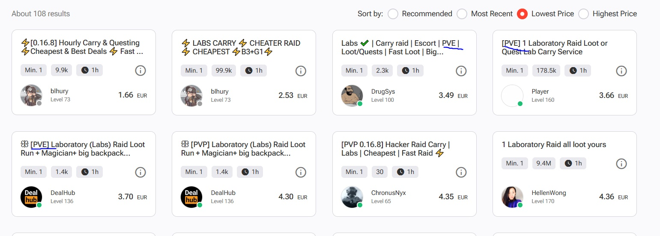The width and height of the screenshot is (660, 236).
Task: Open info icon on HellenWong 4.36 EUR offer
Action: (x=621, y=163)
